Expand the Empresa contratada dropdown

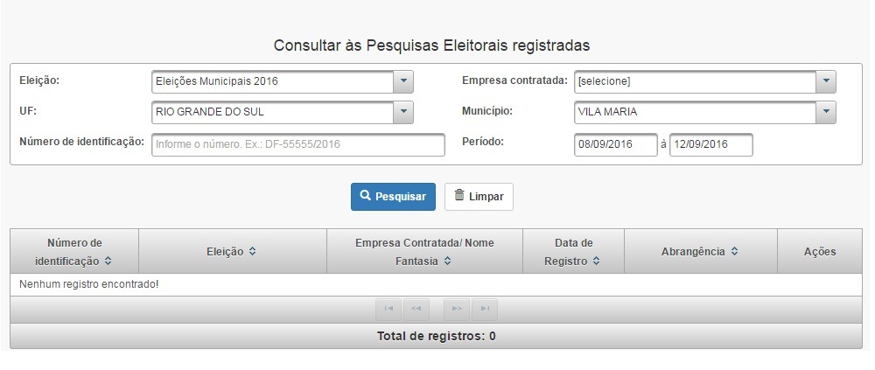click(826, 81)
